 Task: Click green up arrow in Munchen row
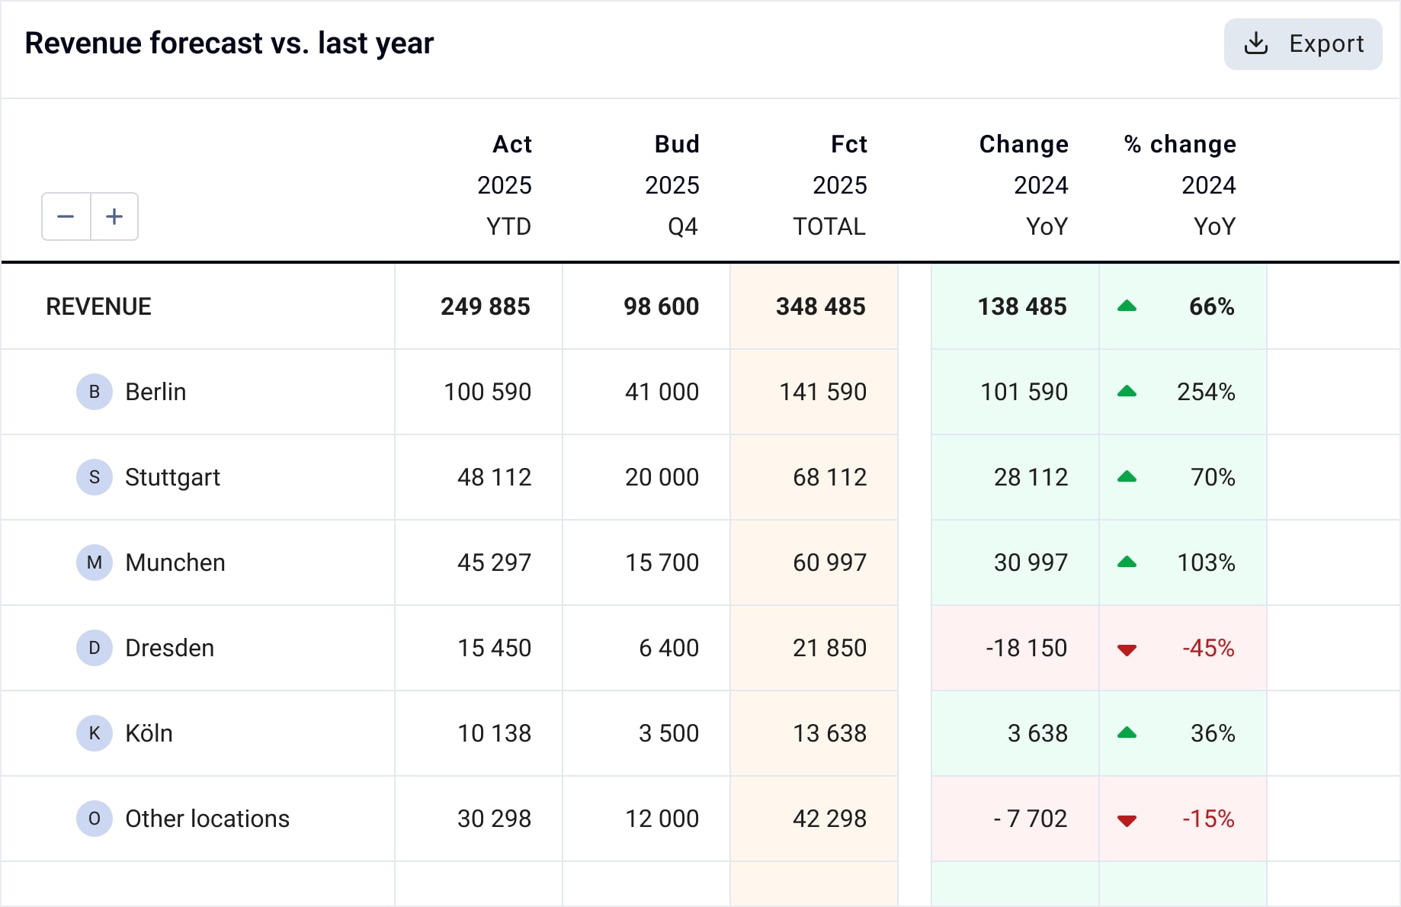click(x=1127, y=562)
